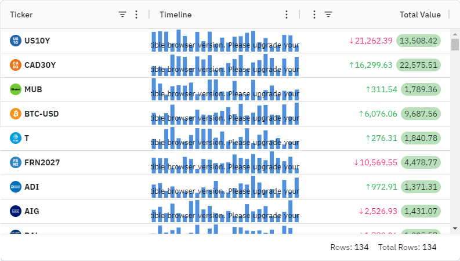Select the CAD30Y ticker name
Screen dimensions: 460x261
(40, 65)
